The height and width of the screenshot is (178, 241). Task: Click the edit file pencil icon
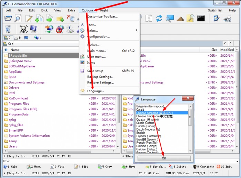coord(29,19)
